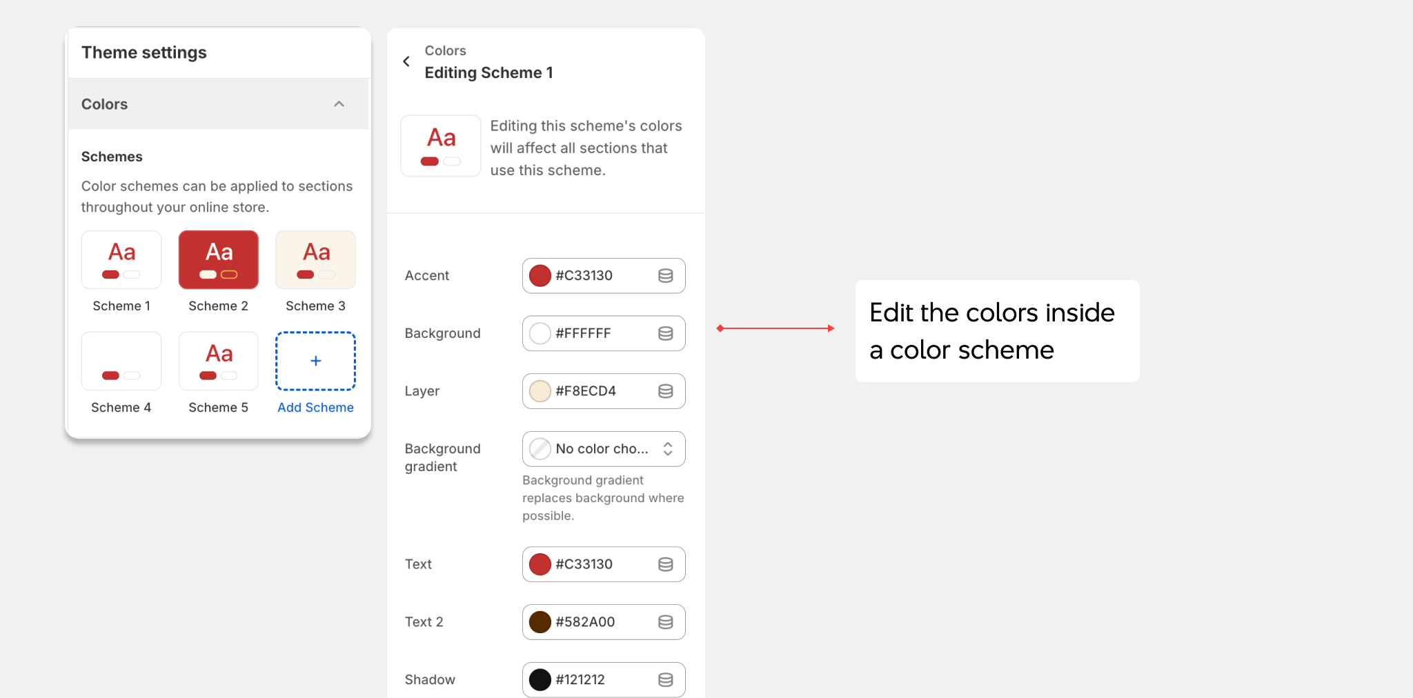Click the Scheme 4 label text
The height and width of the screenshot is (698, 1413).
click(121, 408)
